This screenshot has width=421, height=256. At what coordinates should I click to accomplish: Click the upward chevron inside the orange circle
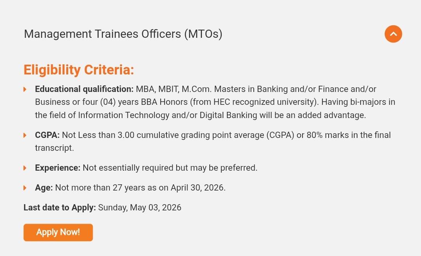pos(393,34)
